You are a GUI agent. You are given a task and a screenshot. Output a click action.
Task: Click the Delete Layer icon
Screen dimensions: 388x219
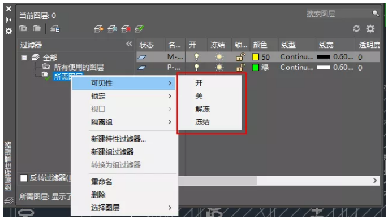pyautogui.click(x=126, y=29)
